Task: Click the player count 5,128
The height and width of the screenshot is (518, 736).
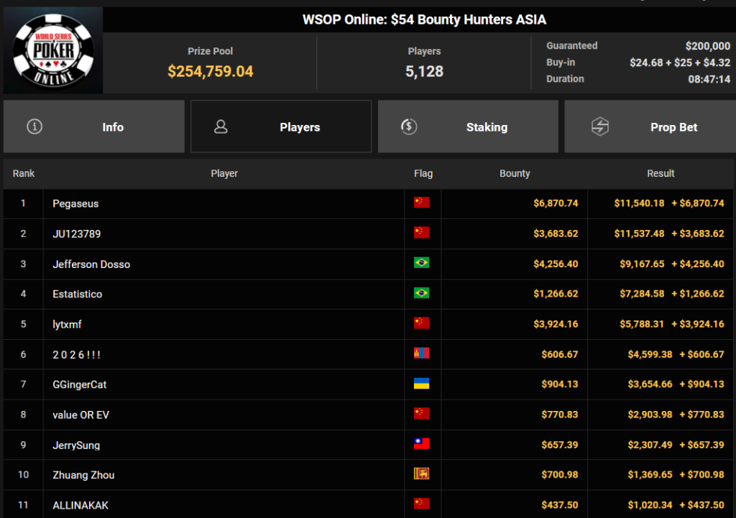Action: [424, 71]
